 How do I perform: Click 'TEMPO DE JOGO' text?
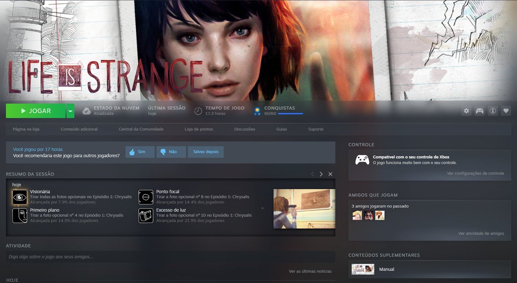click(225, 108)
